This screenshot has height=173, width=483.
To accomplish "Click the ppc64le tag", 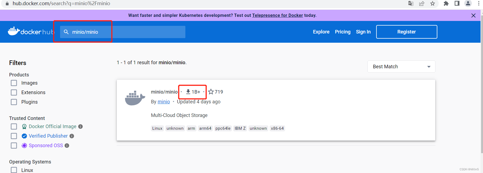I will point(223,128).
